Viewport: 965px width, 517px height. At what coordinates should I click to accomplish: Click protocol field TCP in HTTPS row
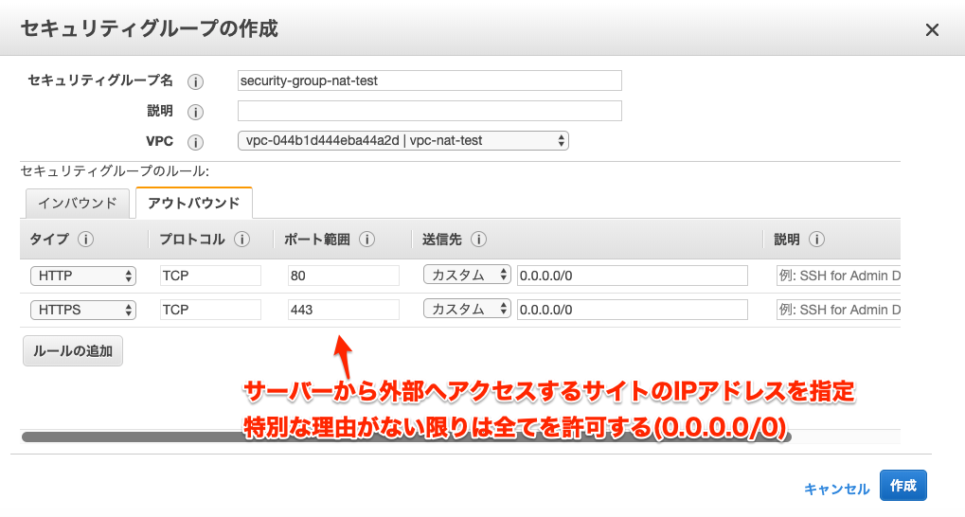pyautogui.click(x=210, y=310)
